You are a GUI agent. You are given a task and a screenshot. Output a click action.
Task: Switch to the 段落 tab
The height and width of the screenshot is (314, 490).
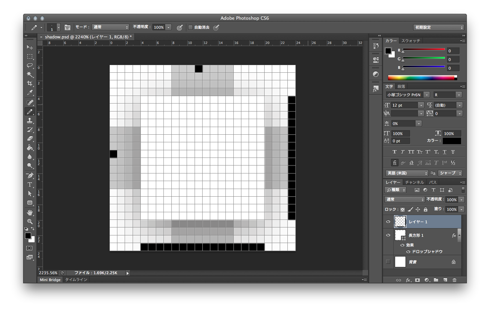pyautogui.click(x=401, y=87)
